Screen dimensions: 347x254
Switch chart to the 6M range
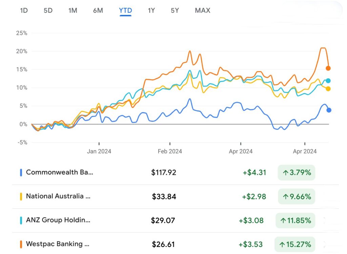[98, 10]
